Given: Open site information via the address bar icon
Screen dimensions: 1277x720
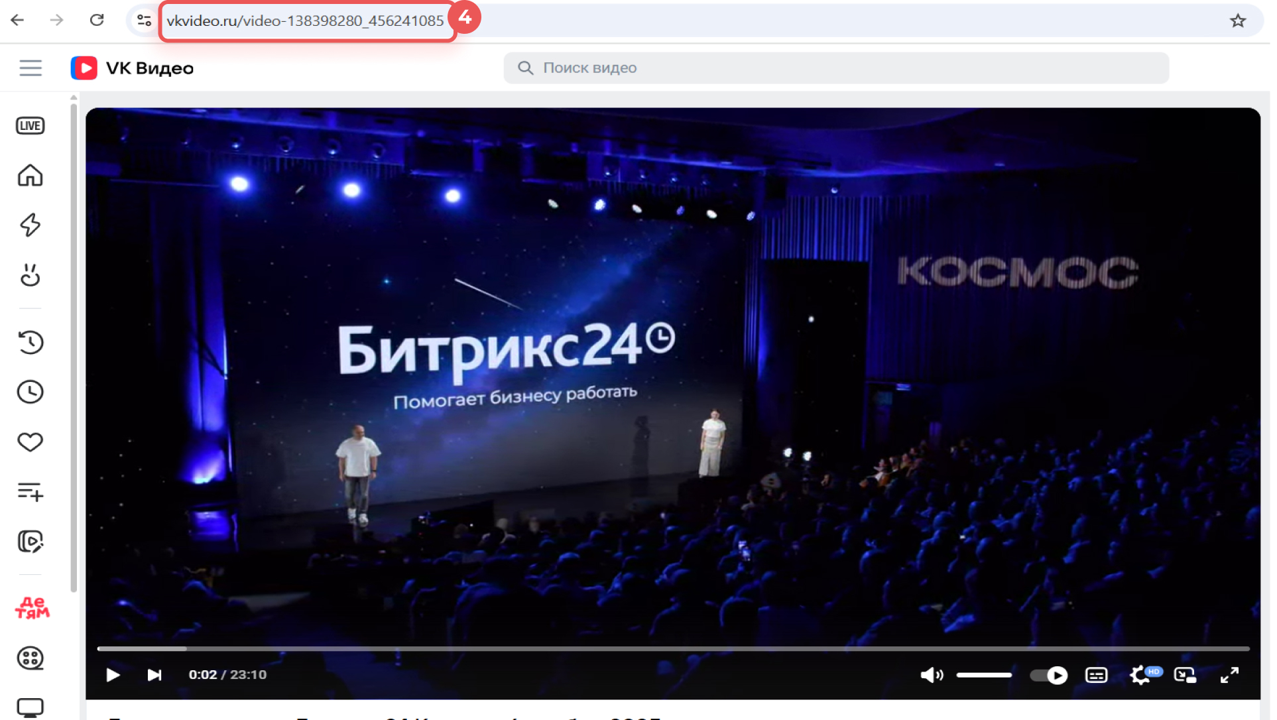Looking at the screenshot, I should [144, 21].
